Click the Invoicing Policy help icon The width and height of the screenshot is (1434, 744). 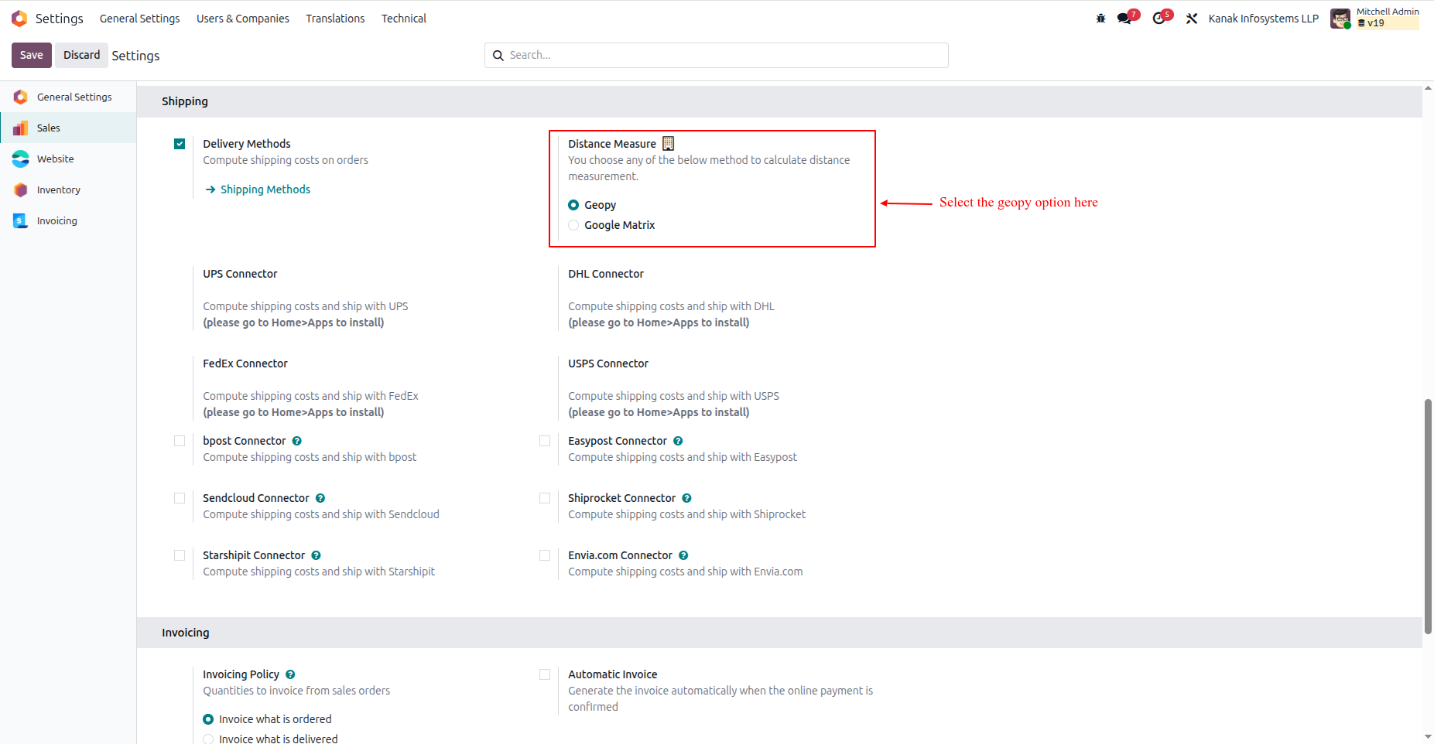pyautogui.click(x=290, y=674)
